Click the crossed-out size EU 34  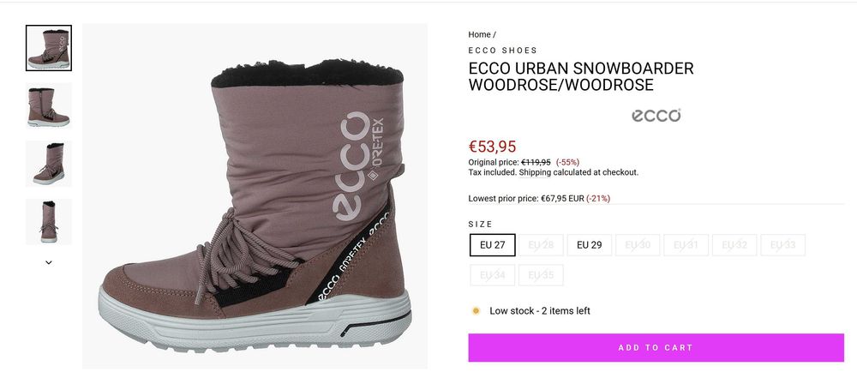(492, 276)
